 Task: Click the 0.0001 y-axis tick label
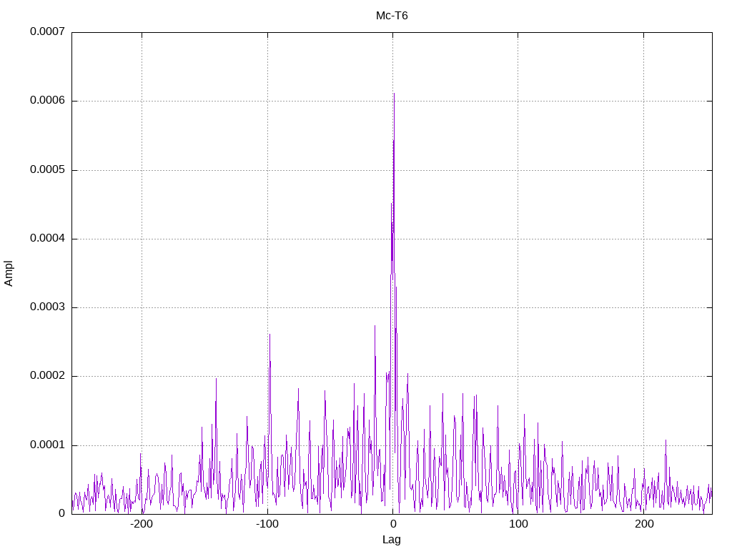[x=47, y=445]
